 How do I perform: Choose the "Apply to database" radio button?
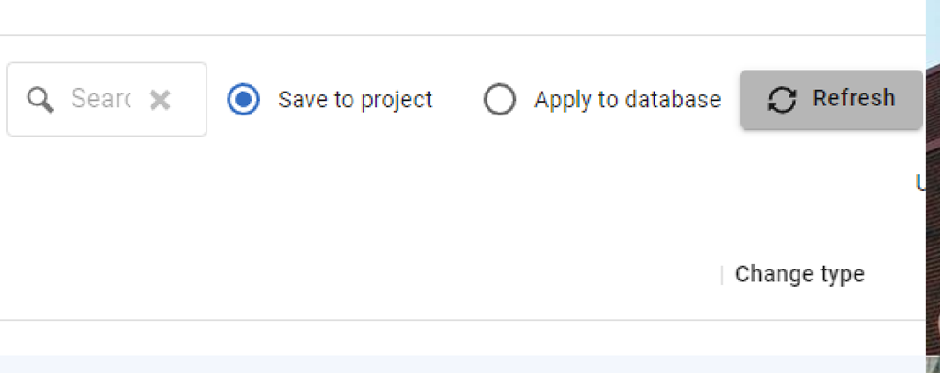(x=499, y=99)
